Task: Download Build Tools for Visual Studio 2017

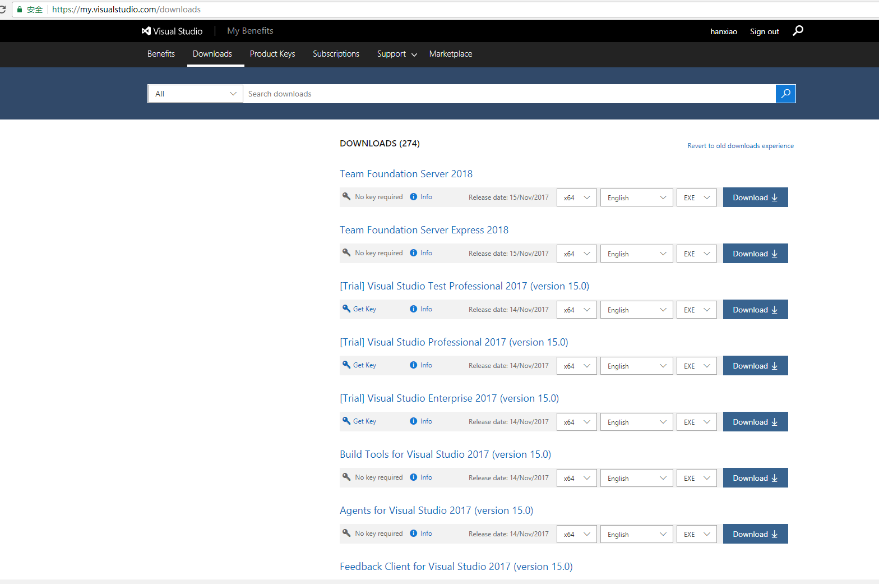Action: (755, 478)
